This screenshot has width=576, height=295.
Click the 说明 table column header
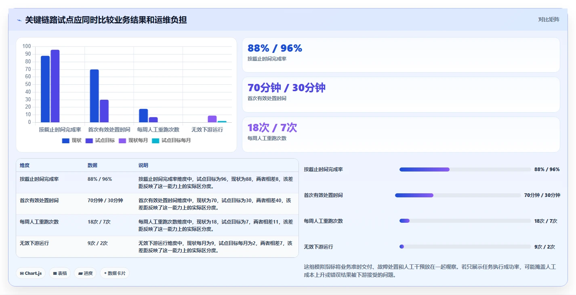[x=143, y=165]
